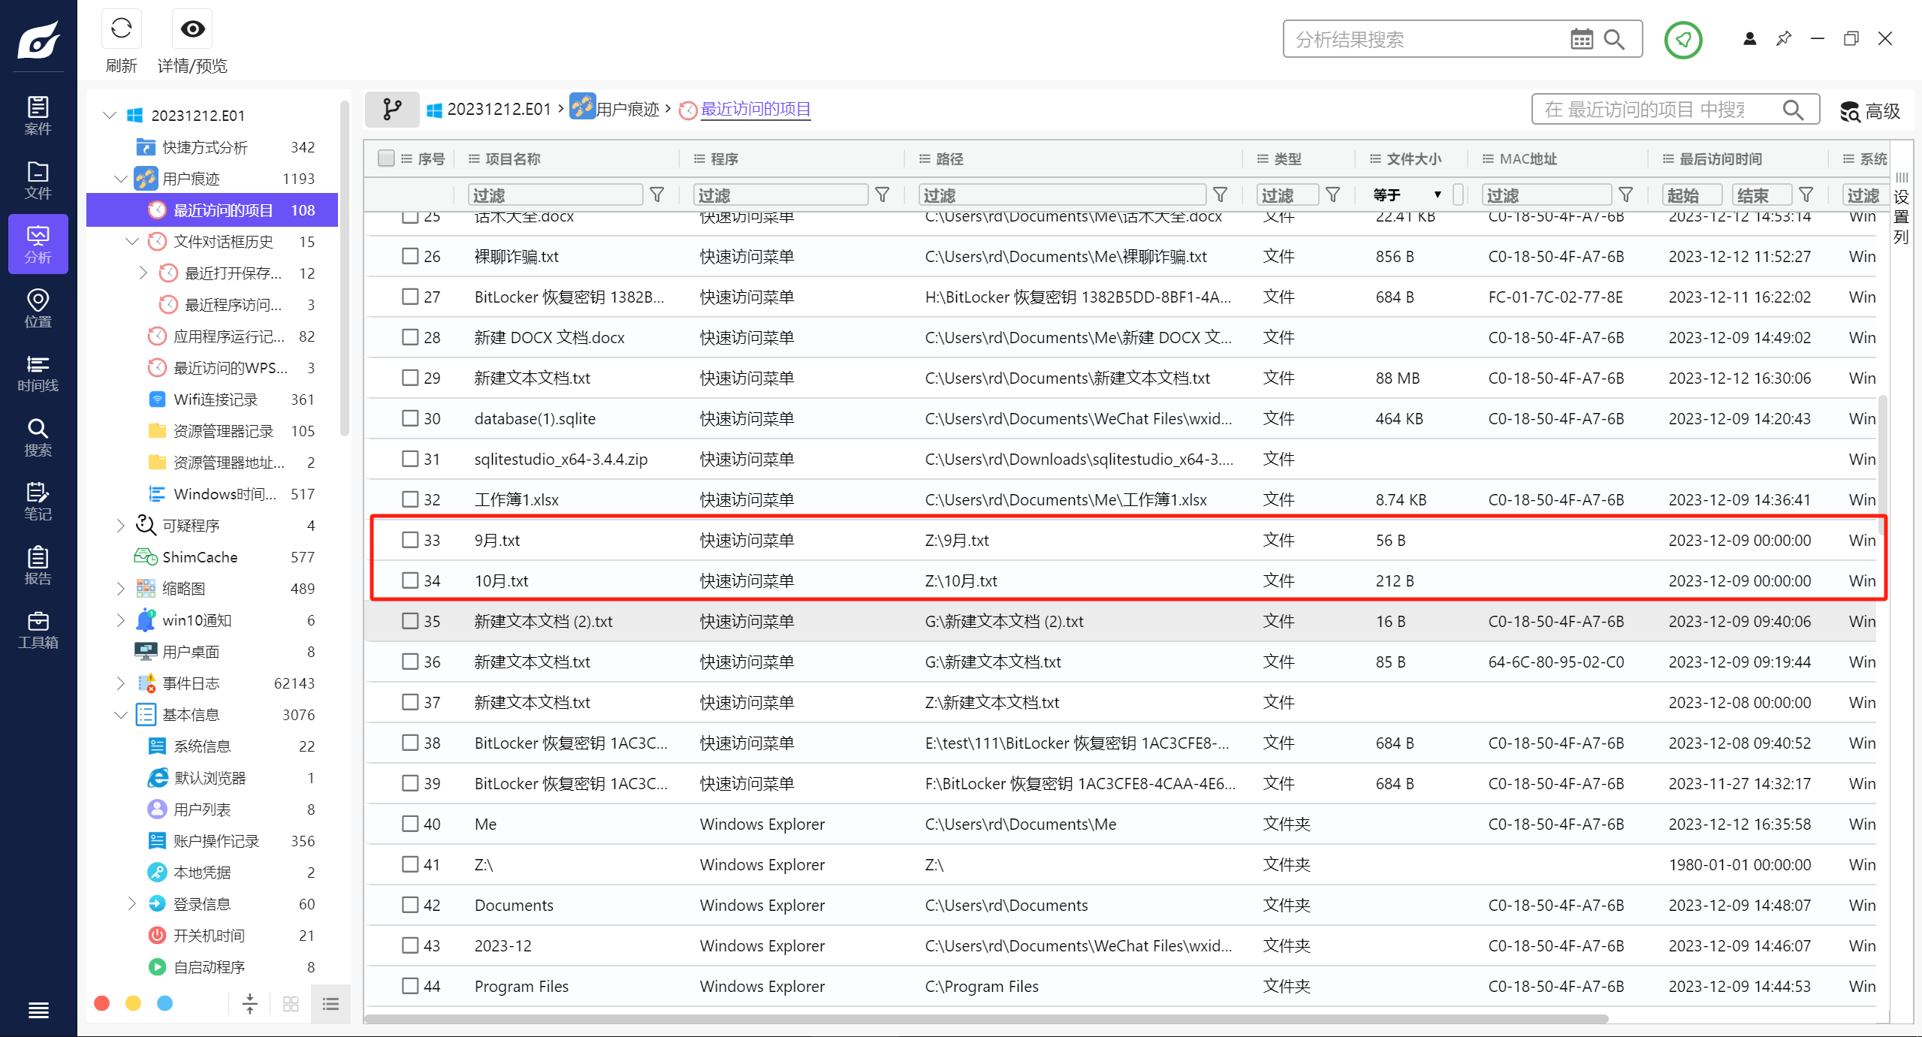Collapse the 基本信息 tree node
Image resolution: width=1922 pixels, height=1037 pixels.
120,715
